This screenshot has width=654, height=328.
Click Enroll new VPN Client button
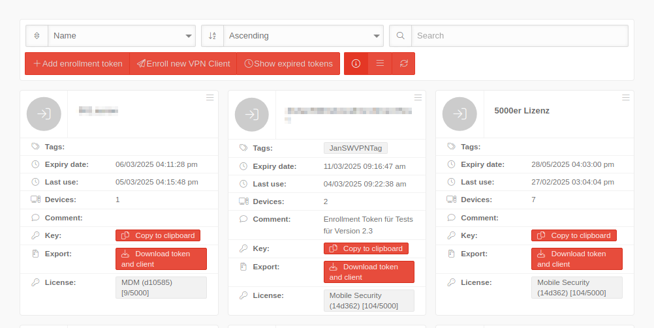183,64
